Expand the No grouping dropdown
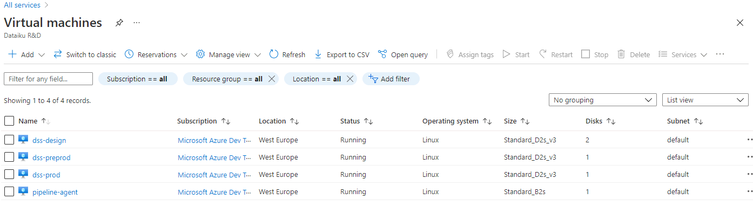 click(x=602, y=100)
